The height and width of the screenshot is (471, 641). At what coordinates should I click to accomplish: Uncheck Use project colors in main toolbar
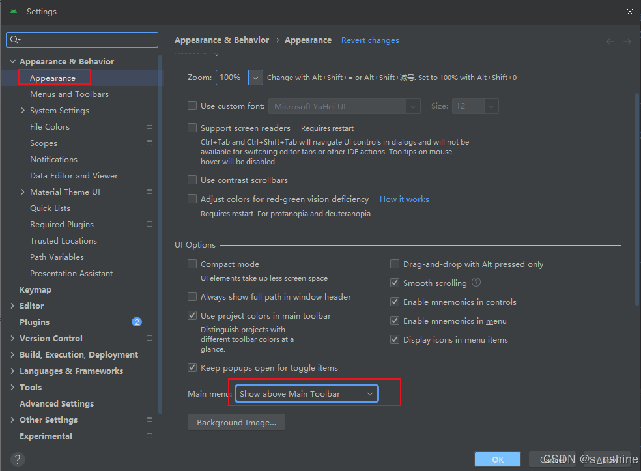[x=192, y=315]
